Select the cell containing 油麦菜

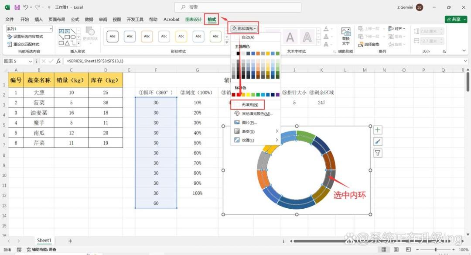39,113
